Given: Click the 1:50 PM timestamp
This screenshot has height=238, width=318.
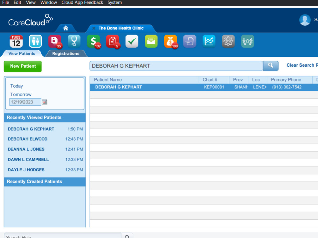Looking at the screenshot, I should 75,129.
